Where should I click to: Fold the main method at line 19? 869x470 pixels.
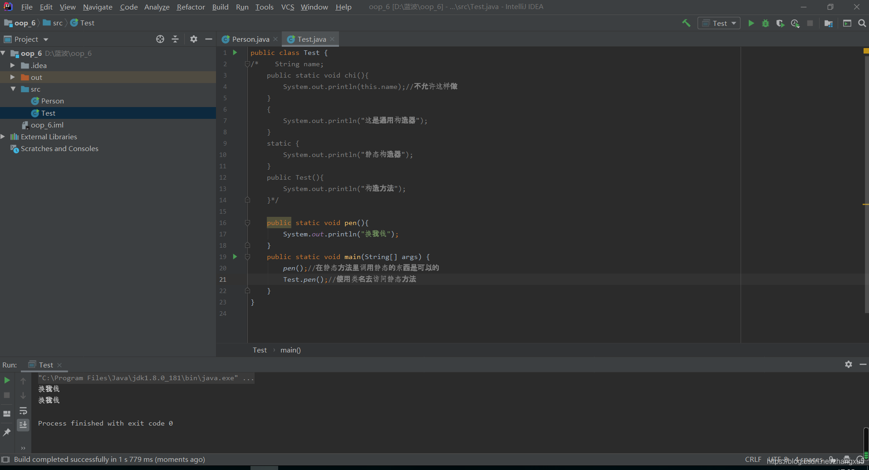point(247,257)
